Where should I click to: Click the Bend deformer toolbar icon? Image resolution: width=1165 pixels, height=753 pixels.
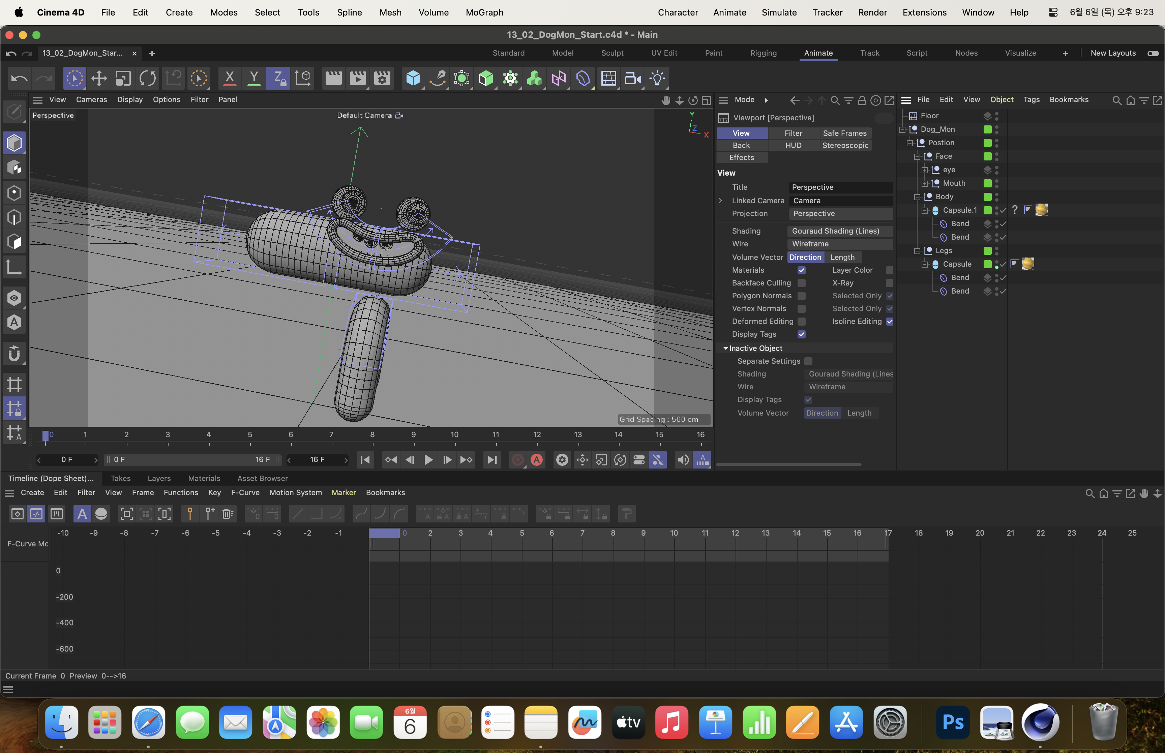[x=583, y=78]
